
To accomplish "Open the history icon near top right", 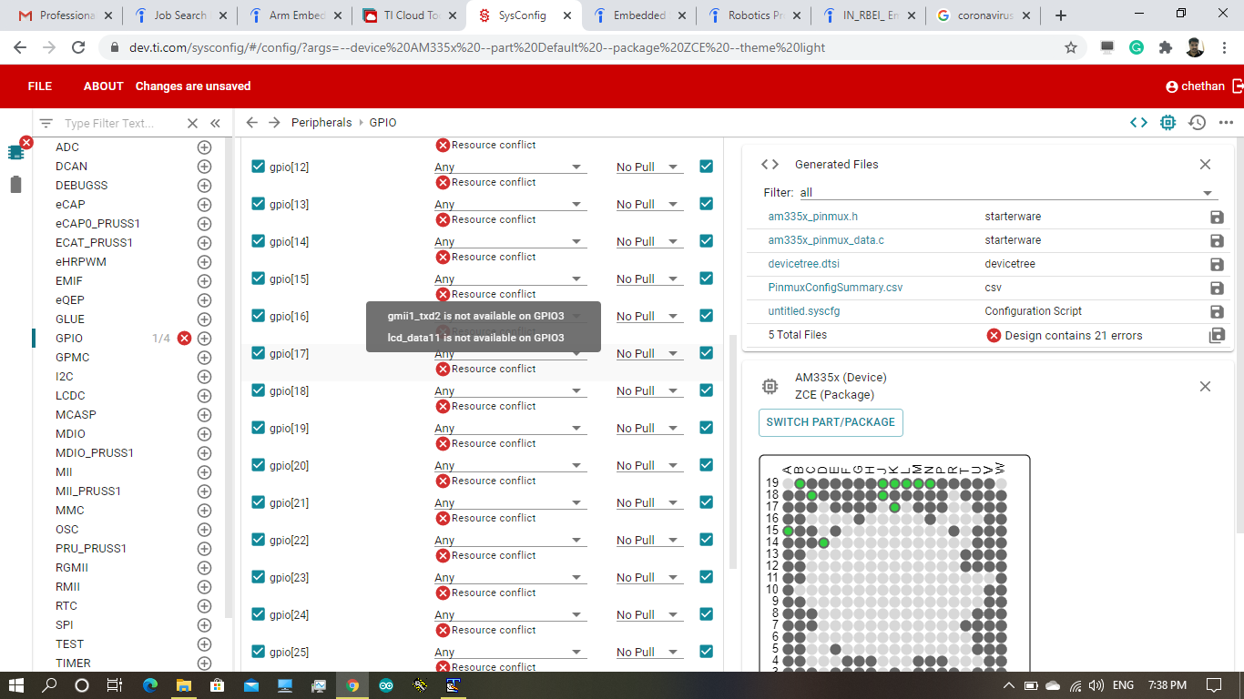I will coord(1197,121).
